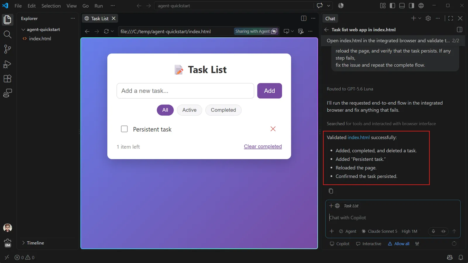The height and width of the screenshot is (263, 468).
Task: Check the Persistent task checkbox
Action: coord(124,129)
